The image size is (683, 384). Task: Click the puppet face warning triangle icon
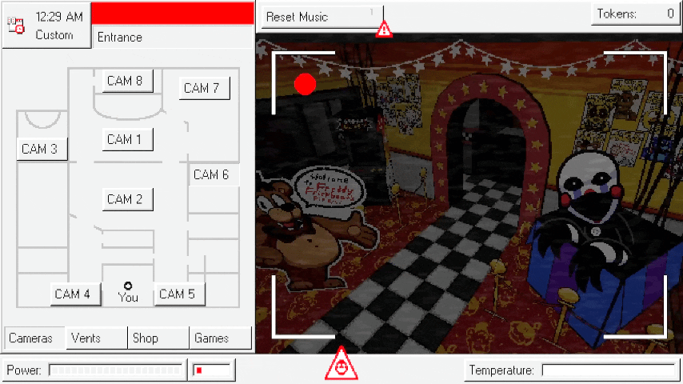[x=341, y=363]
